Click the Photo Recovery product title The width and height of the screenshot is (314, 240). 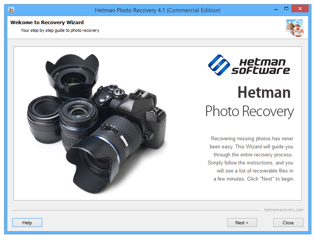tap(250, 111)
